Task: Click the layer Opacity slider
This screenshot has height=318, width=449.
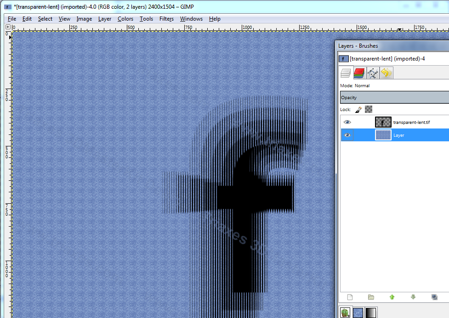Action: coord(395,98)
